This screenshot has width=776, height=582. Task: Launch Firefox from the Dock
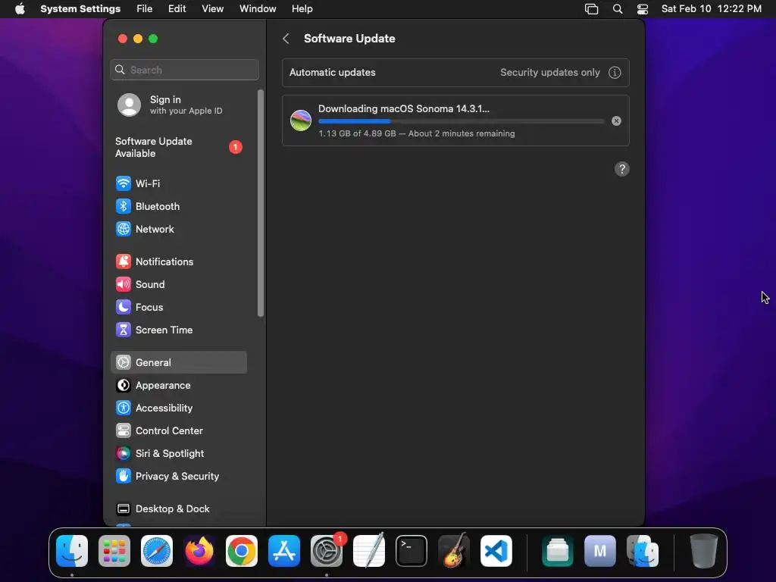[x=199, y=551]
